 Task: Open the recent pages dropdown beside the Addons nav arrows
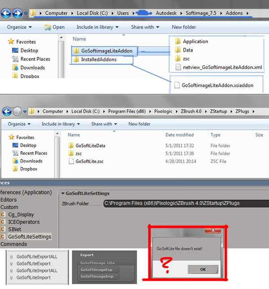point(26,13)
